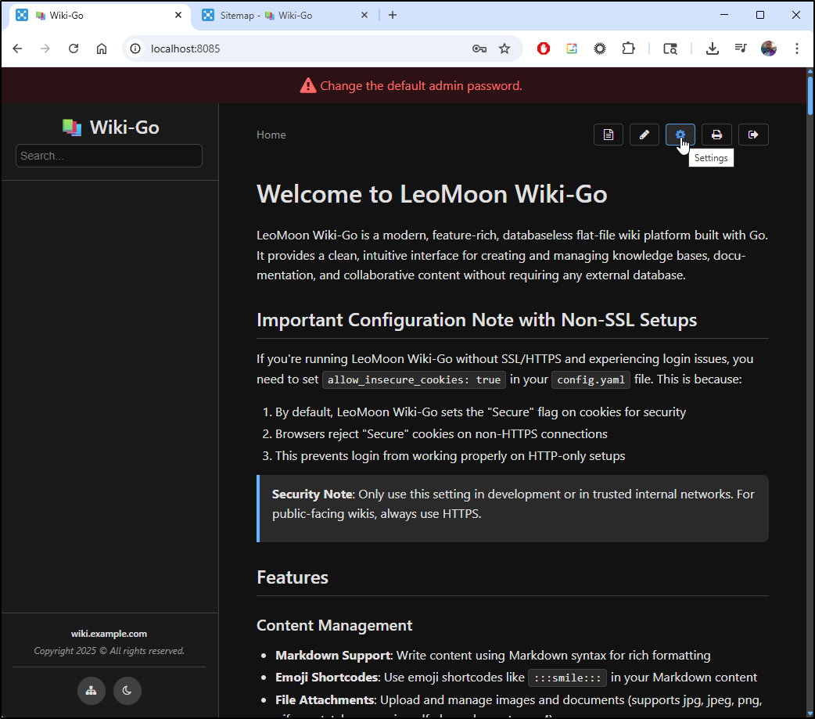Open the Settings gear button
The width and height of the screenshot is (815, 719).
click(680, 135)
